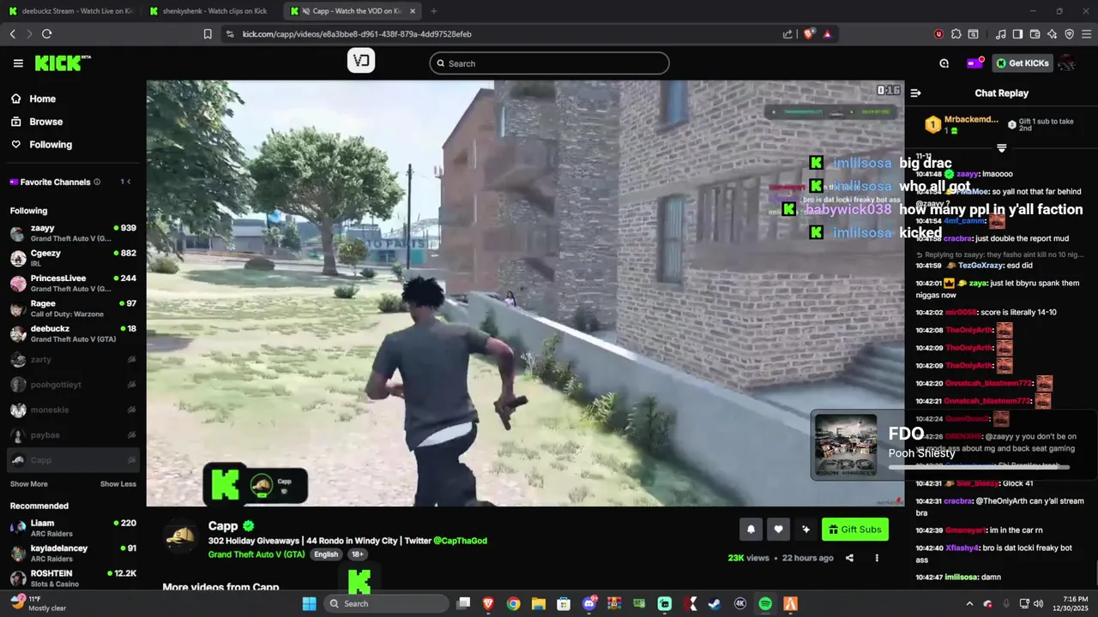Click the circular icon left of wallet
The image size is (1098, 617).
[944, 63]
